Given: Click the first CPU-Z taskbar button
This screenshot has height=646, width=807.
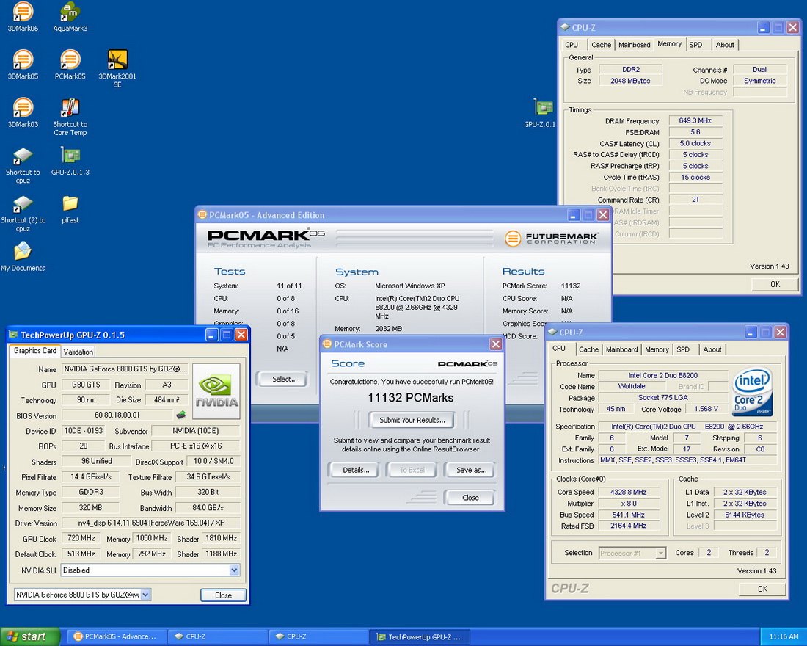Looking at the screenshot, I should tap(218, 636).
